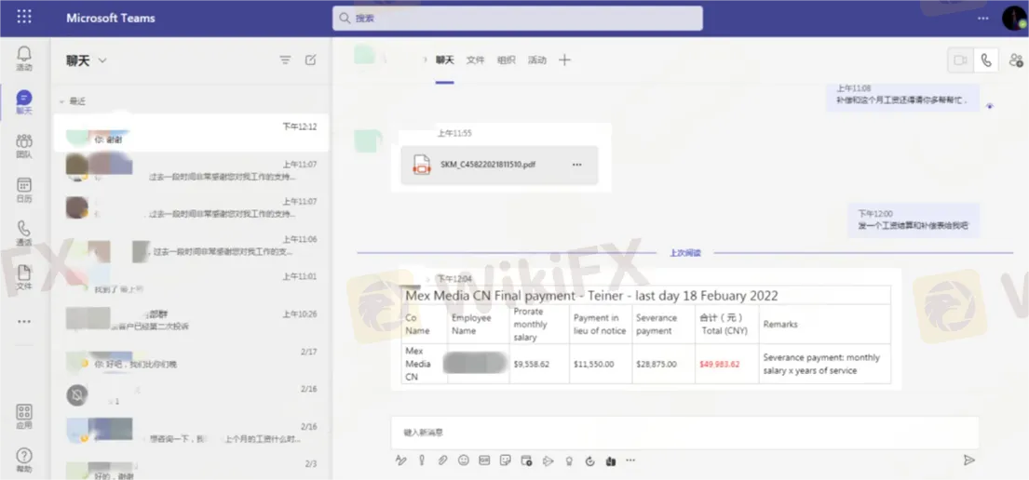Open Approvals loop icon in compose bar
Screen dimensions: 1029x480
click(x=589, y=460)
